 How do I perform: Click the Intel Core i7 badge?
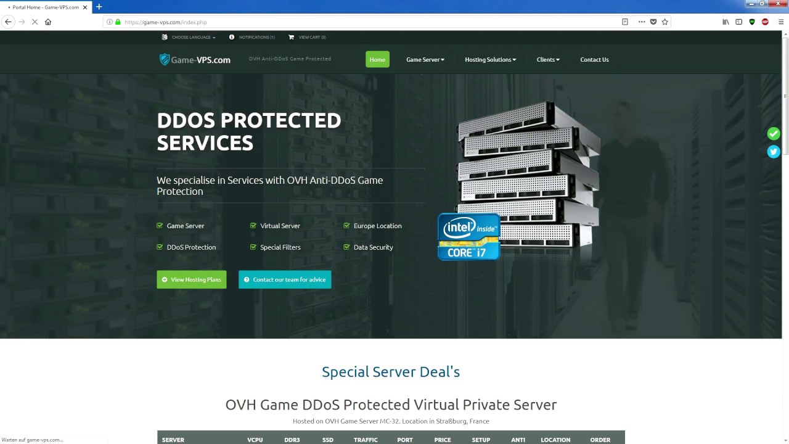(469, 237)
